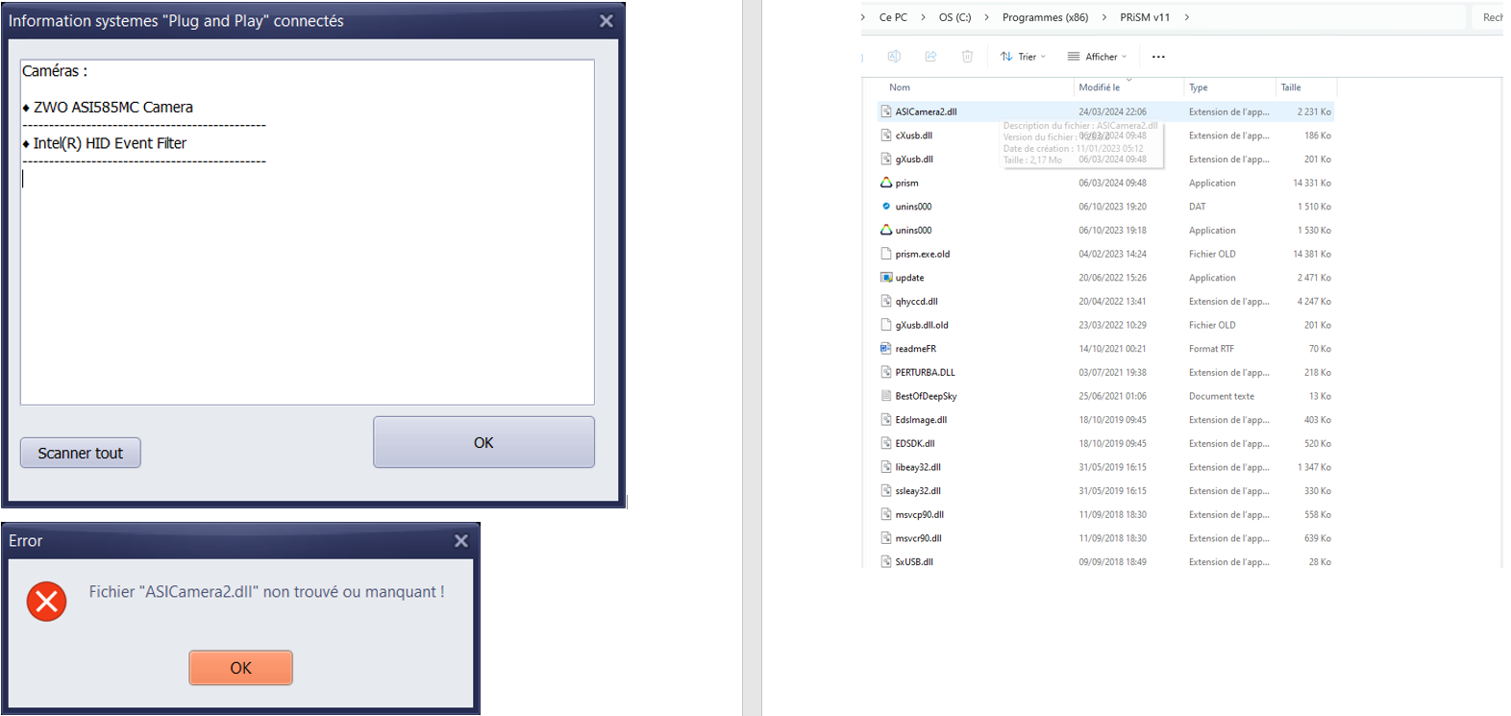1511x716 pixels.
Task: Confirm the error dialog with OK
Action: coord(240,668)
